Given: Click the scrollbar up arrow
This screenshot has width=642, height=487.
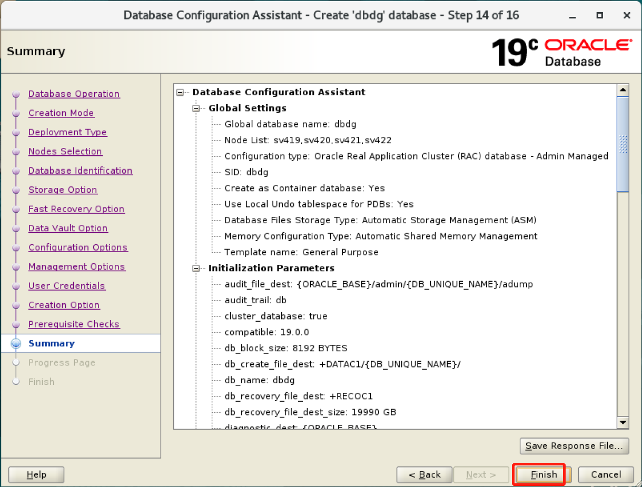Looking at the screenshot, I should tap(623, 90).
